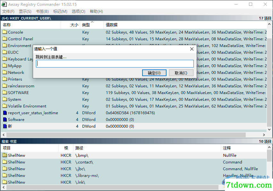Confirm with the 确定(O) button

tap(154, 73)
